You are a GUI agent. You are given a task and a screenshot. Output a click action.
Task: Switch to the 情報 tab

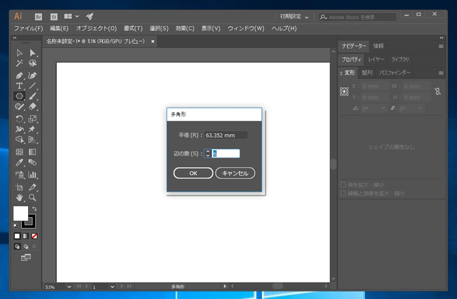coord(378,46)
